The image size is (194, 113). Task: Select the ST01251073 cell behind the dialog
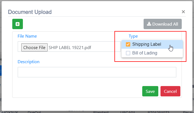click(158, 112)
